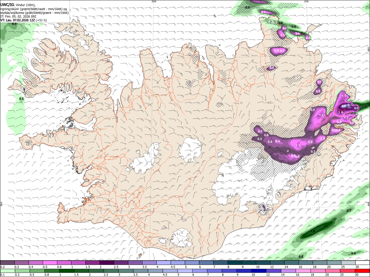Viewport: 370px width, 277px height.
Task: Click the '3.5' label in the lower legend row
Action: [135, 275]
